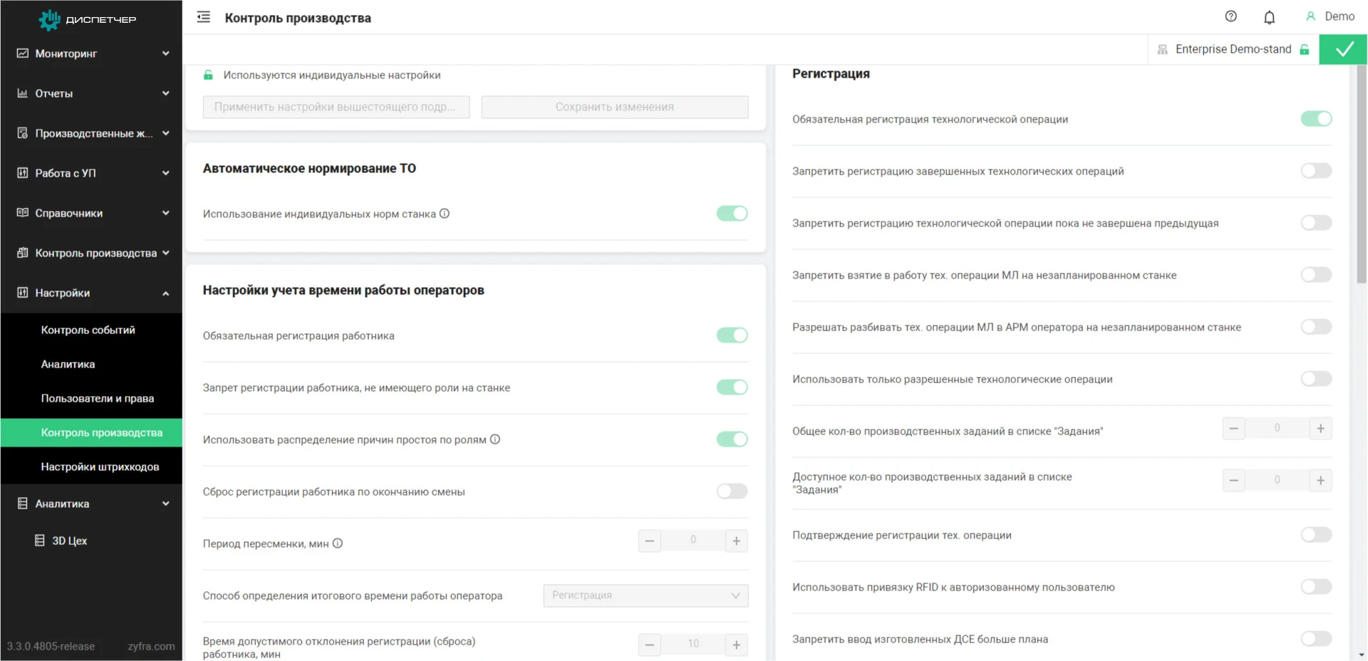
Task: Click the green checkmark confirm icon
Action: click(x=1344, y=49)
